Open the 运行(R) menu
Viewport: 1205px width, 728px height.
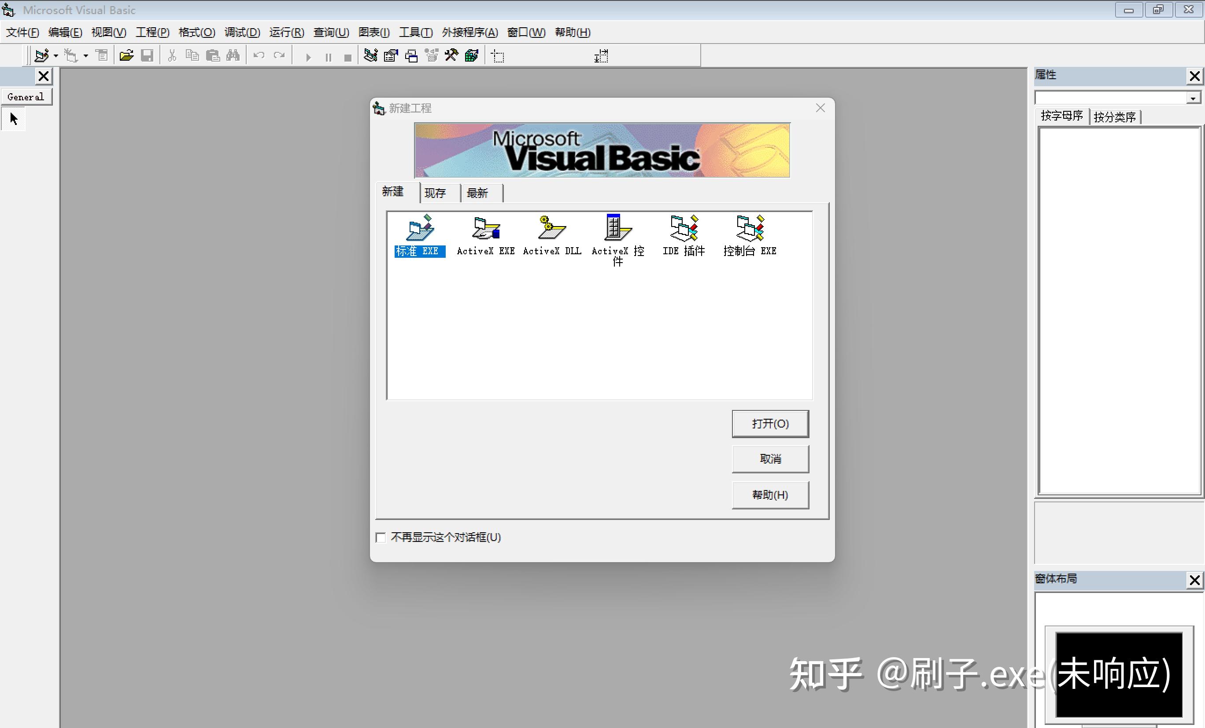click(x=287, y=32)
